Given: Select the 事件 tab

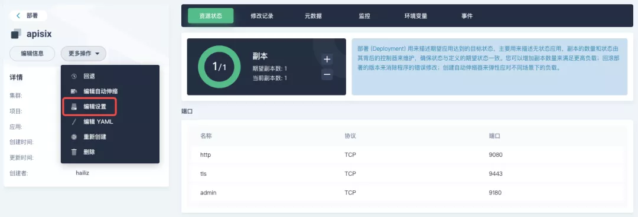Looking at the screenshot, I should [x=467, y=16].
